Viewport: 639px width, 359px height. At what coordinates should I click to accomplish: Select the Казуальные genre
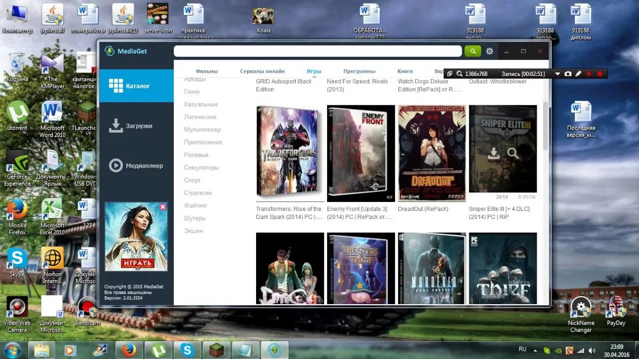click(201, 104)
